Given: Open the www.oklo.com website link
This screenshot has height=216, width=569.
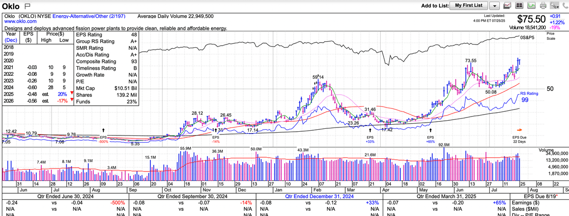Looking at the screenshot, I should (x=21, y=22).
